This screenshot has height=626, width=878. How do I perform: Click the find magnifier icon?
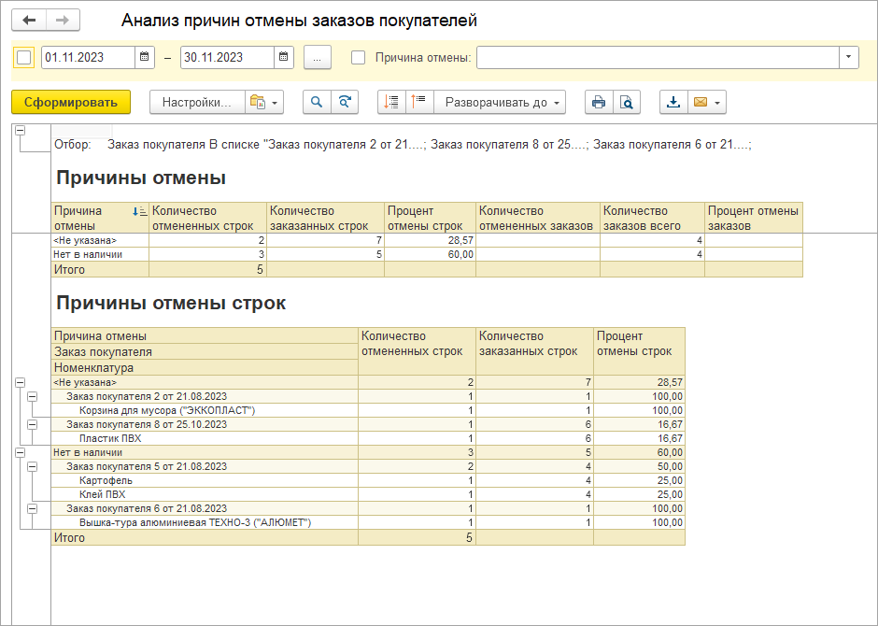coord(318,103)
